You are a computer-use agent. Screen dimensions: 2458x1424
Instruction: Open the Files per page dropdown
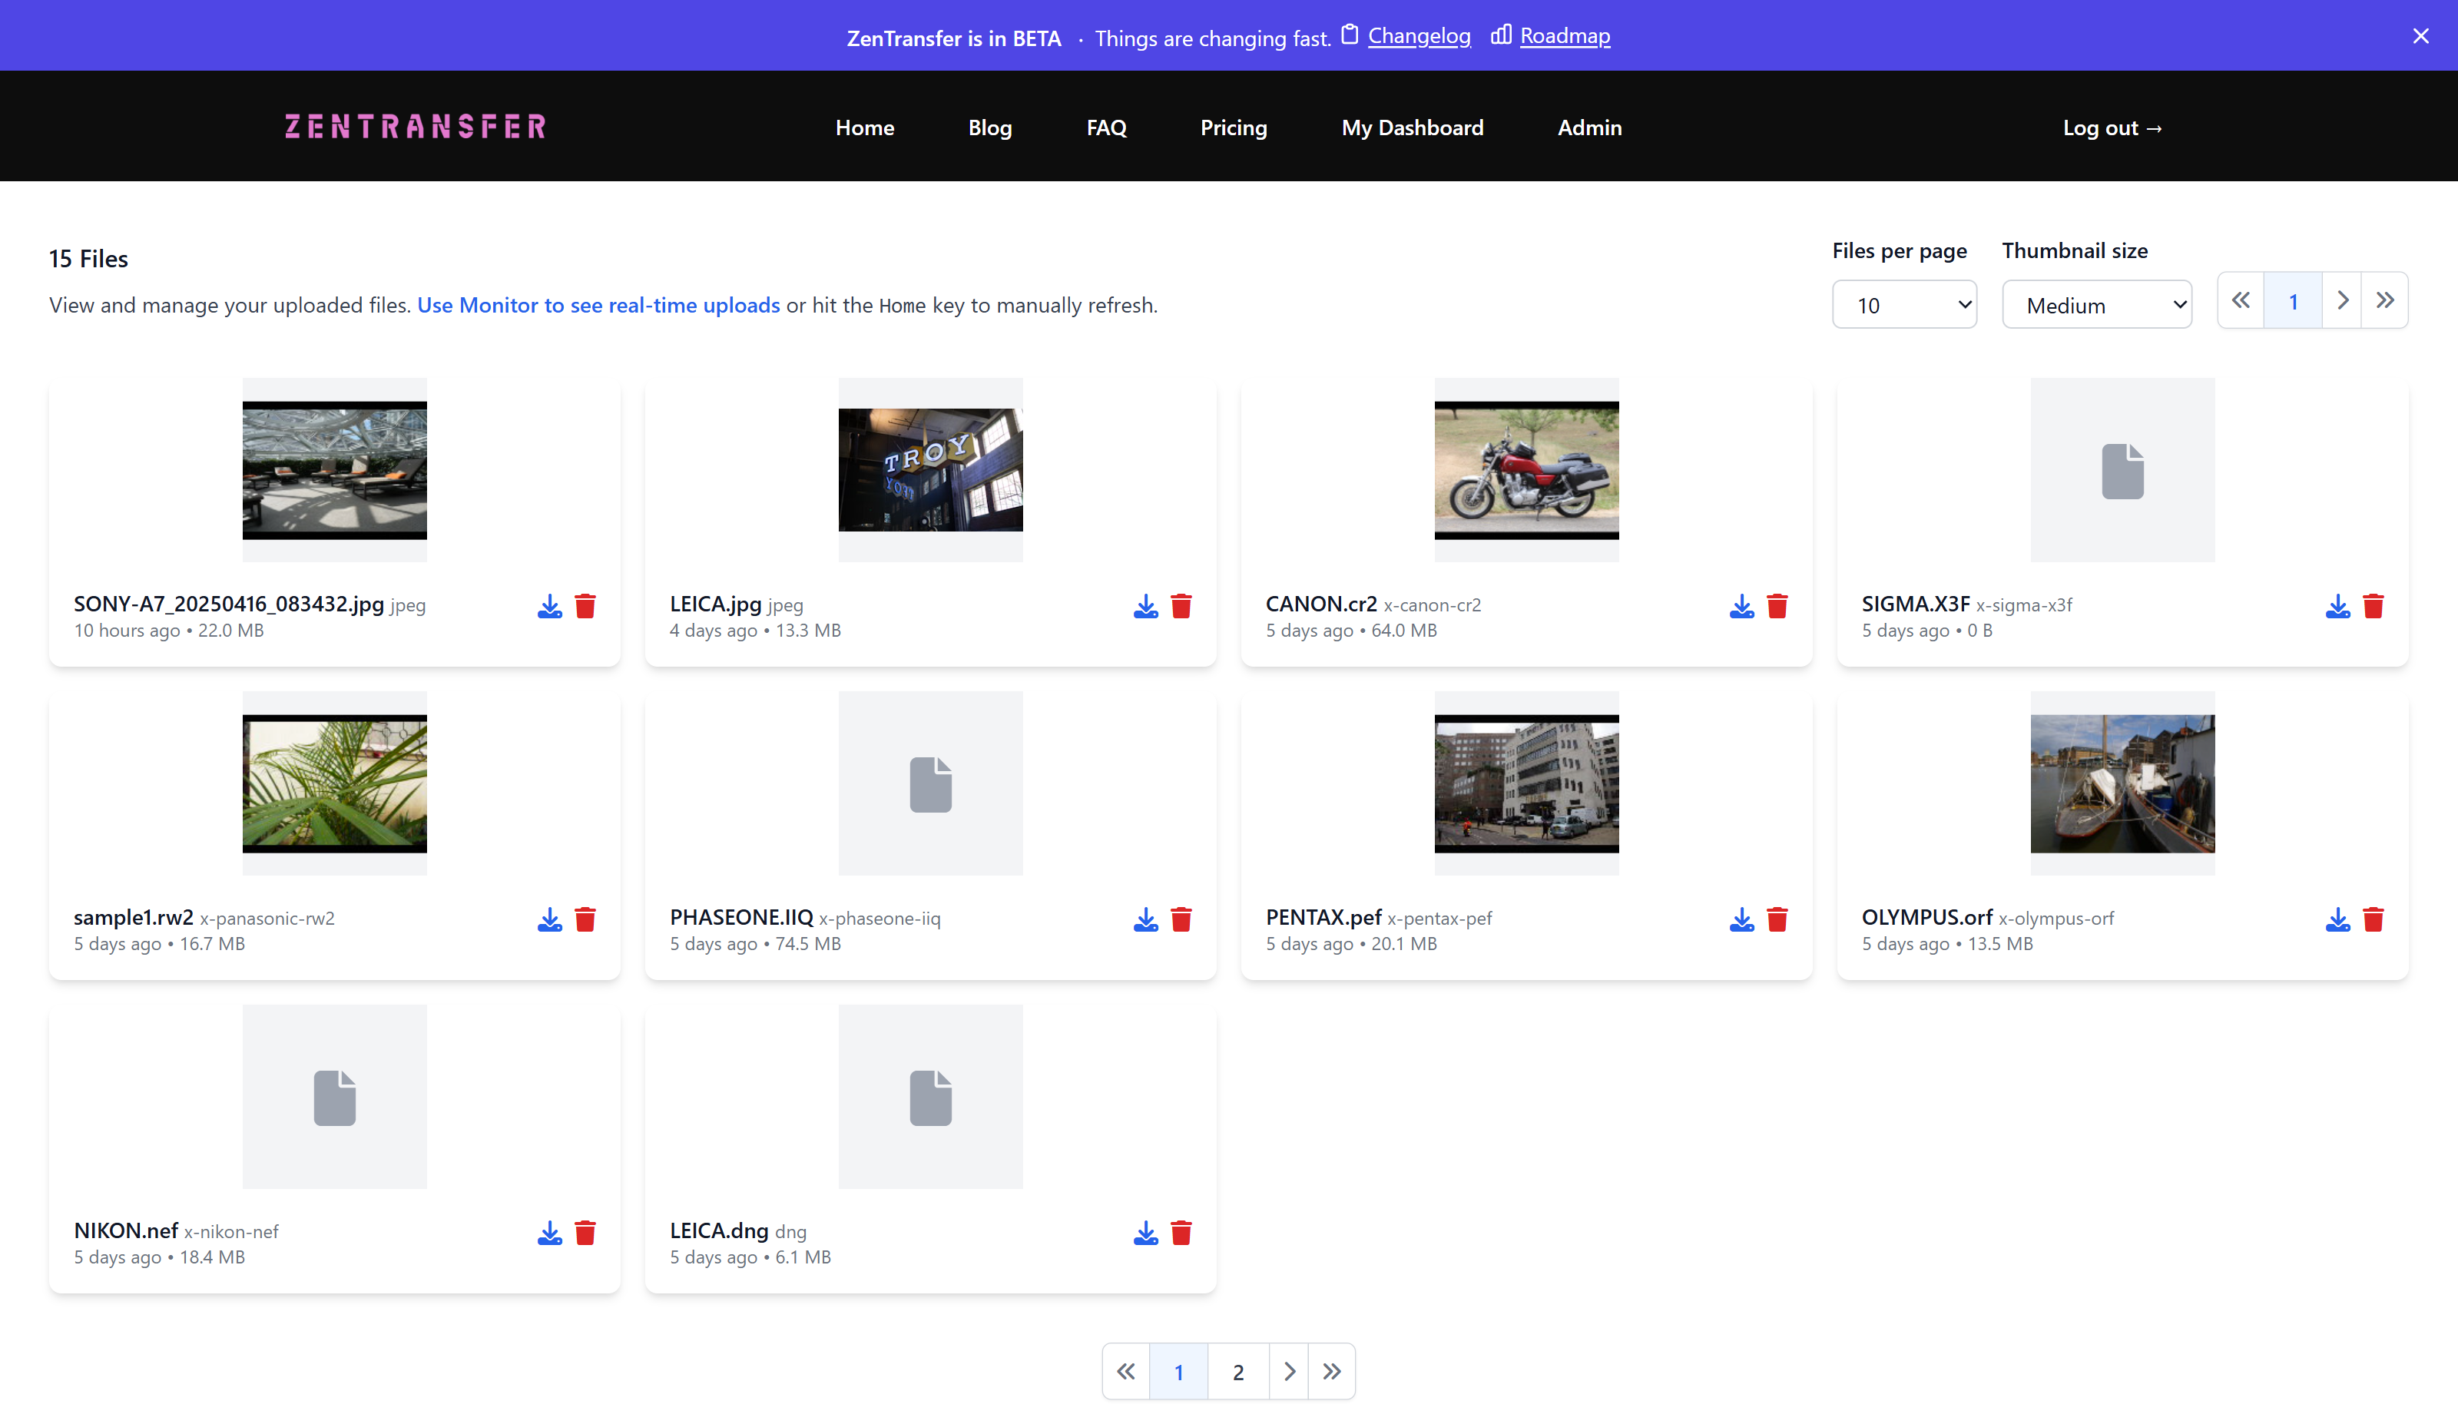(x=1904, y=303)
